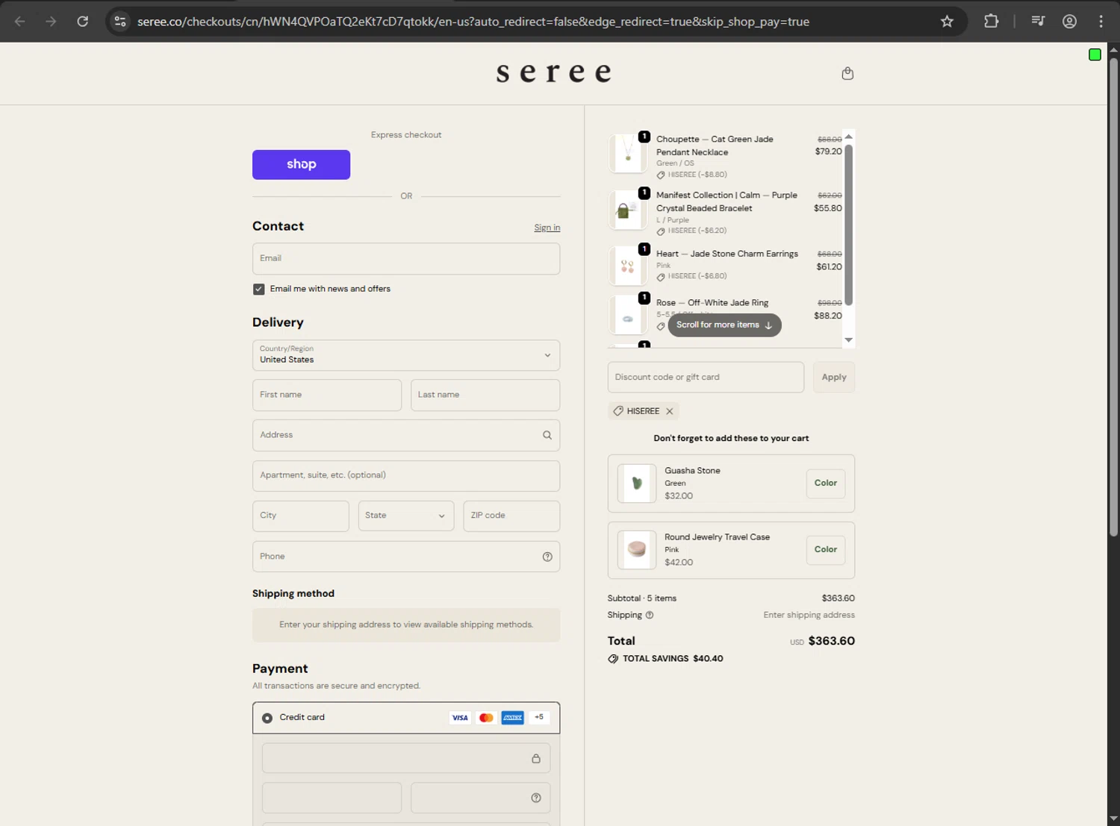Viewport: 1120px width, 826px height.
Task: Remove the HISEREE discount code
Action: [670, 411]
